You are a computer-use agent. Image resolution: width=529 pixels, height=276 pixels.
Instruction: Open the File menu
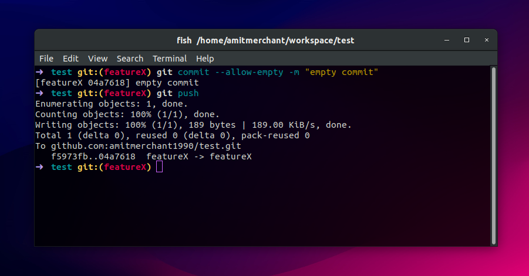tap(46, 59)
